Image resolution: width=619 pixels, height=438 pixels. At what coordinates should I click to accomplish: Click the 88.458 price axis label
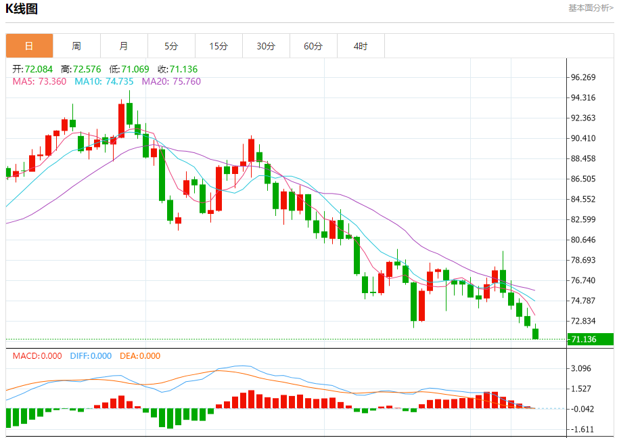click(583, 159)
